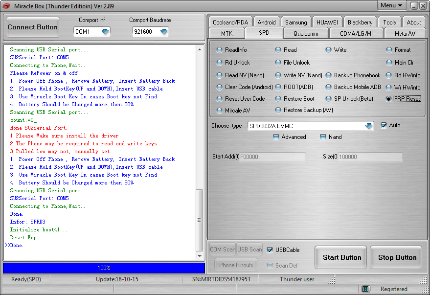430x295 pixels.
Task: Open the About tab
Action: (x=413, y=22)
